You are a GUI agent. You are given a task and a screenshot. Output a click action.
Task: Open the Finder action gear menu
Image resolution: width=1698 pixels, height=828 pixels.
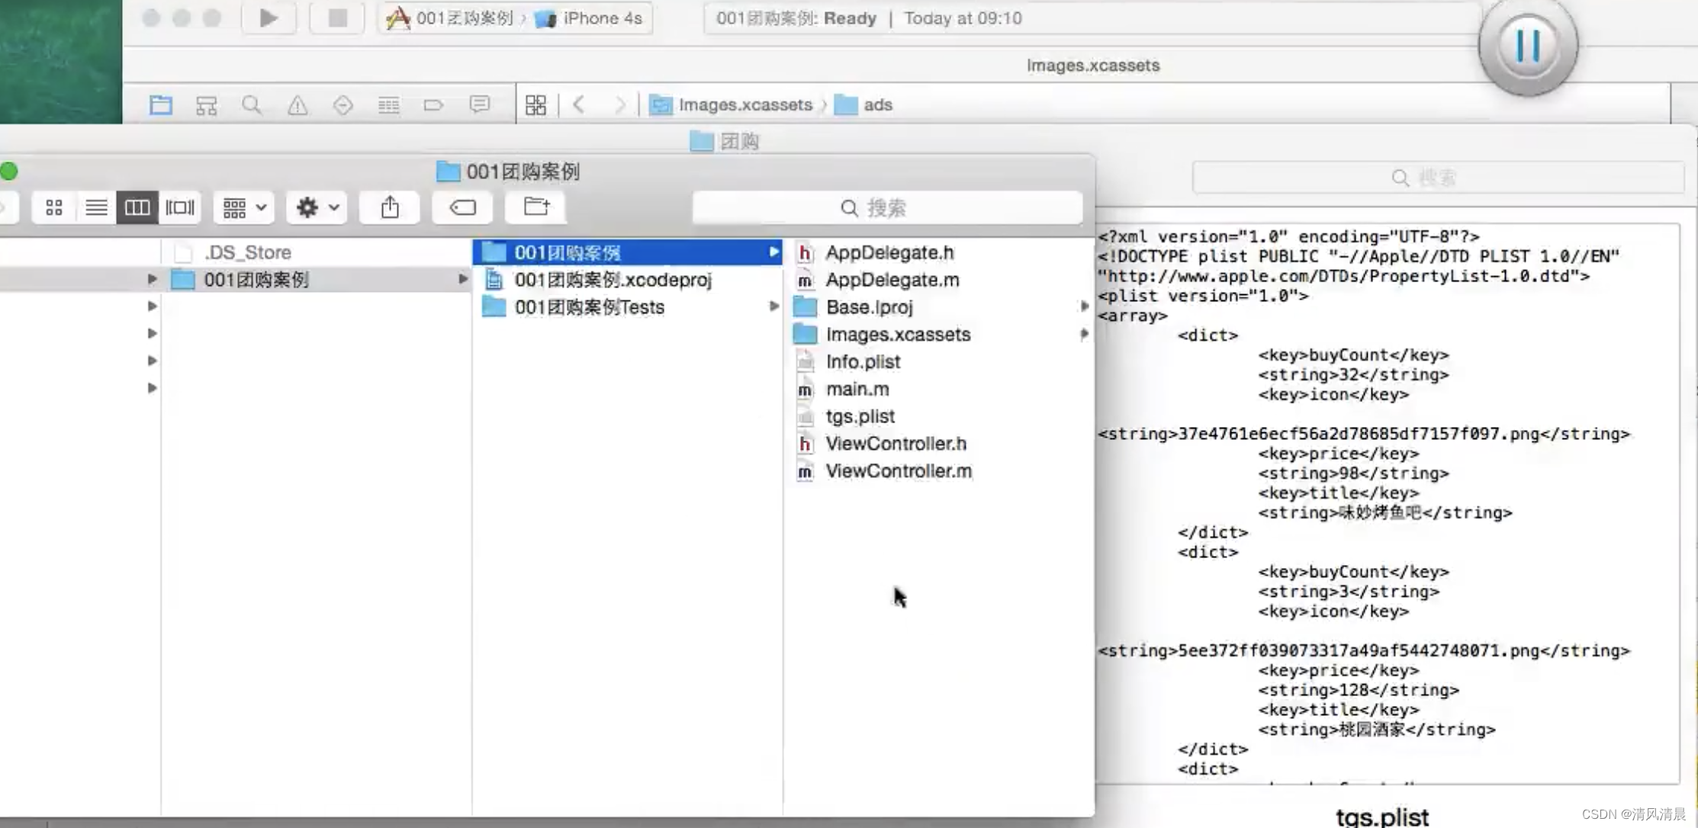click(317, 207)
